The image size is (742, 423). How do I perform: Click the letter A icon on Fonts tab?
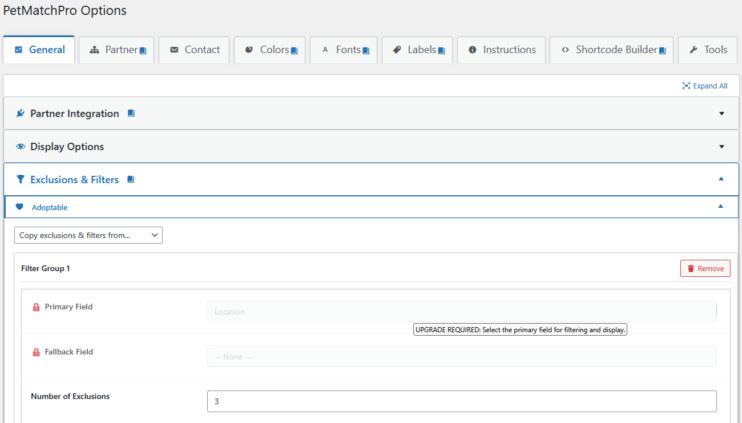pos(325,50)
